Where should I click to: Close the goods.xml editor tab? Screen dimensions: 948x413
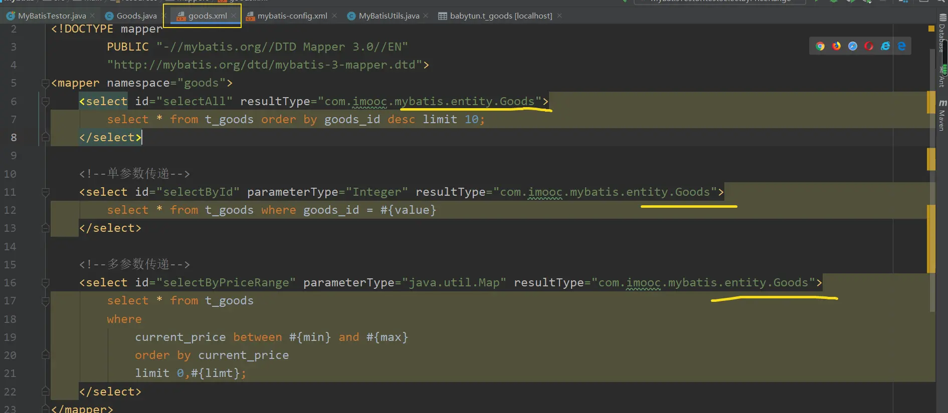[x=234, y=16]
